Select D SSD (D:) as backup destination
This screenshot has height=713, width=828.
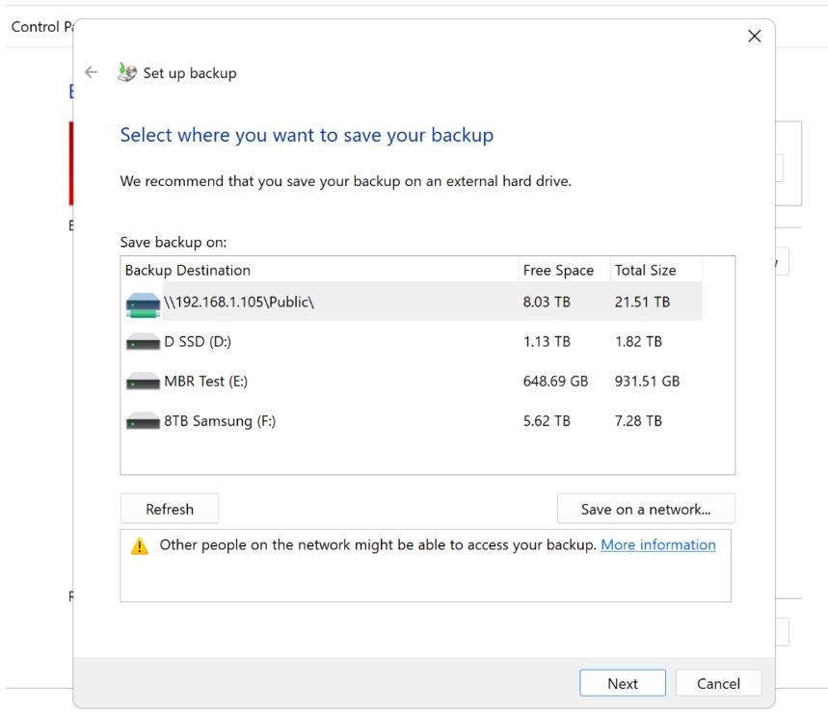click(x=289, y=340)
